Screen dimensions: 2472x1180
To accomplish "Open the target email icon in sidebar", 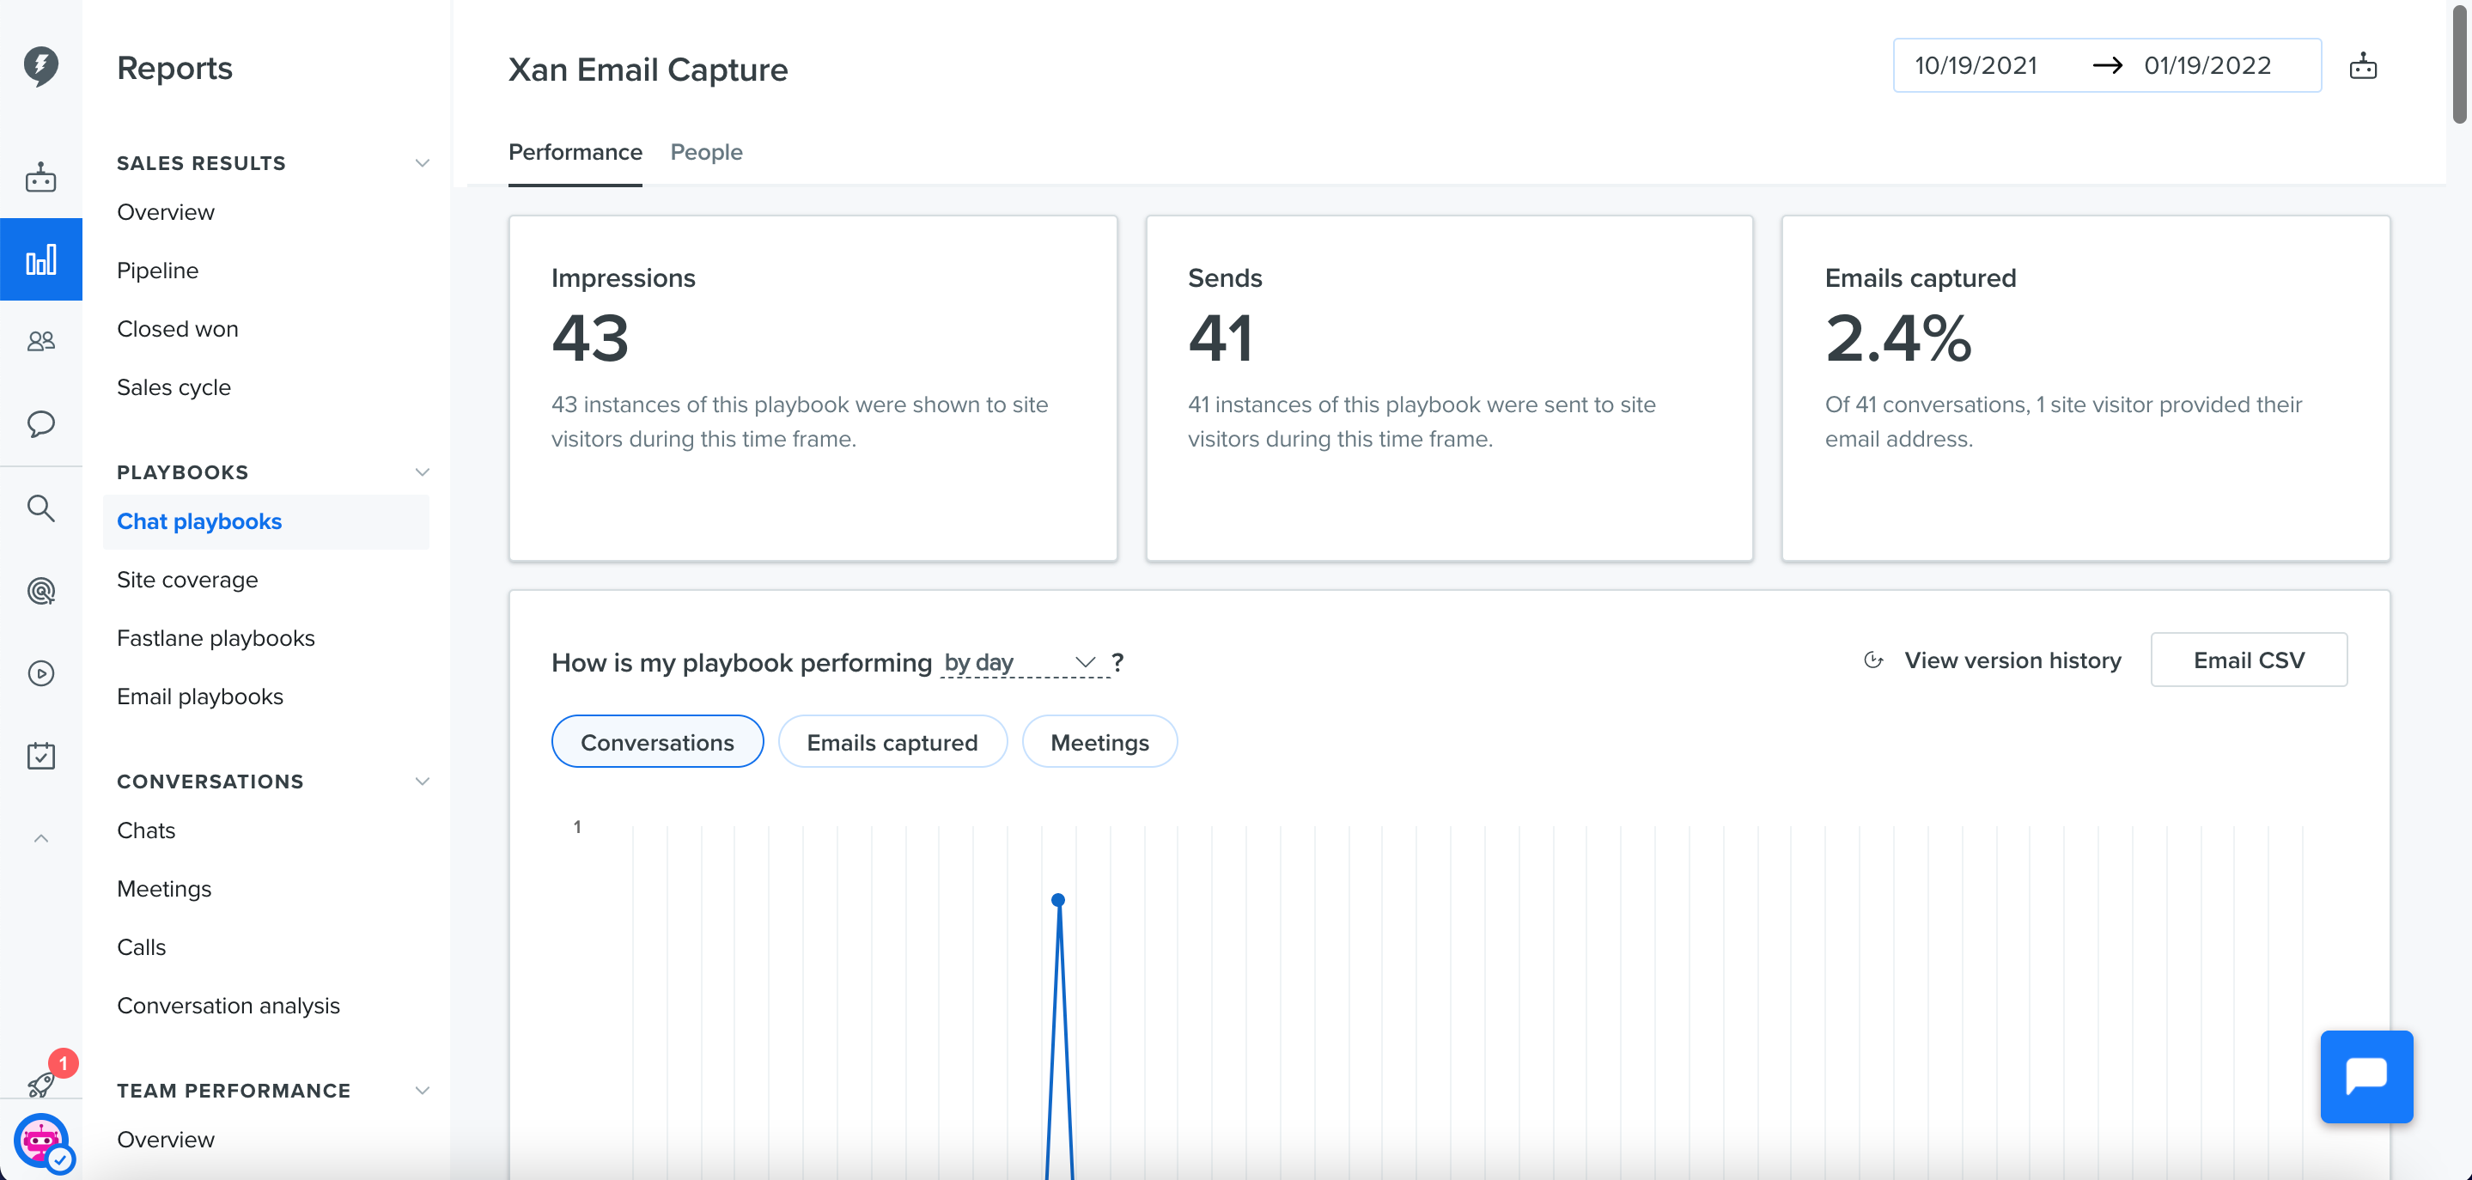I will tap(40, 590).
